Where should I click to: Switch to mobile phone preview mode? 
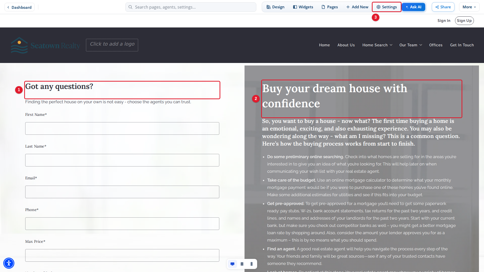[252, 264]
